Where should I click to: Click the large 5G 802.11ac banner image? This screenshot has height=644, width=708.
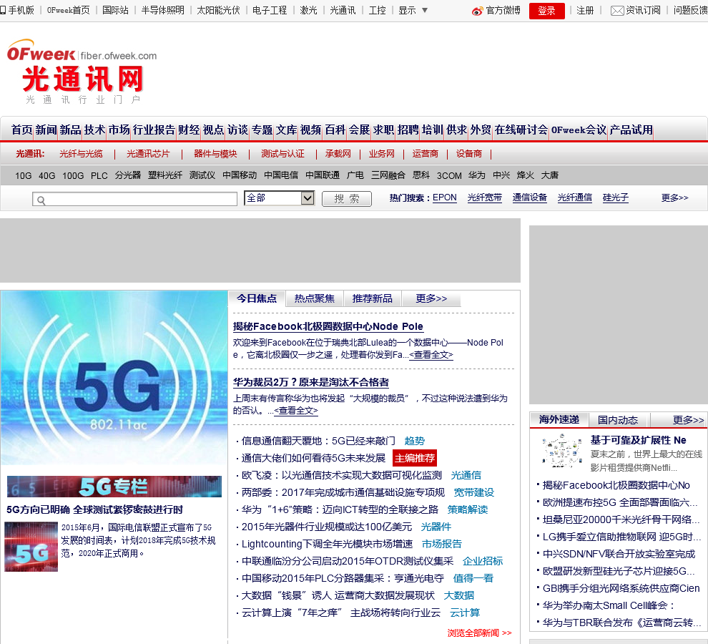pyautogui.click(x=114, y=377)
